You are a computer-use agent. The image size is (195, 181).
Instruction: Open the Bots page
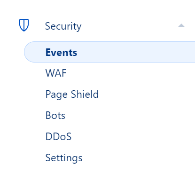(x=55, y=116)
